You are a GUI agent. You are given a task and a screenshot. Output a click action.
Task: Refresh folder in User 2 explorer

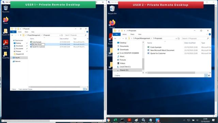click(x=179, y=38)
